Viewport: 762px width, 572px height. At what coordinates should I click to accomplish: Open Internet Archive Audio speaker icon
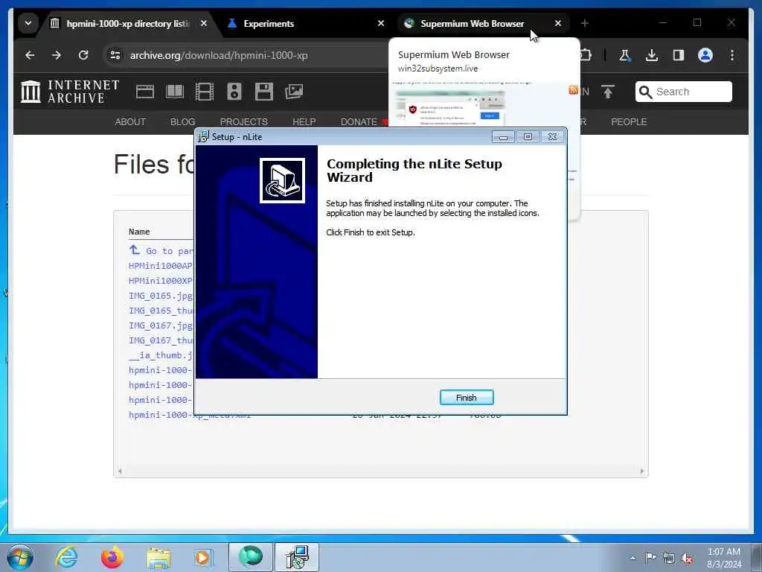[x=234, y=92]
